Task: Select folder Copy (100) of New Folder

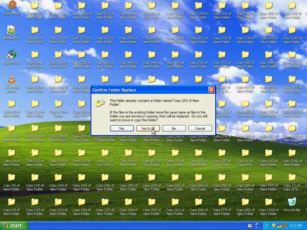Action: [292, 35]
